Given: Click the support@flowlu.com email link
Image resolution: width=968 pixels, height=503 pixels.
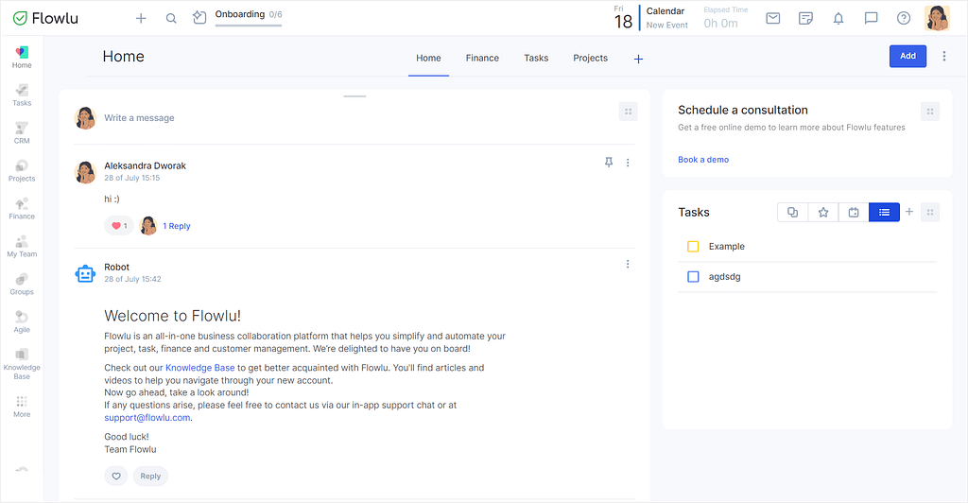Looking at the screenshot, I should [147, 418].
